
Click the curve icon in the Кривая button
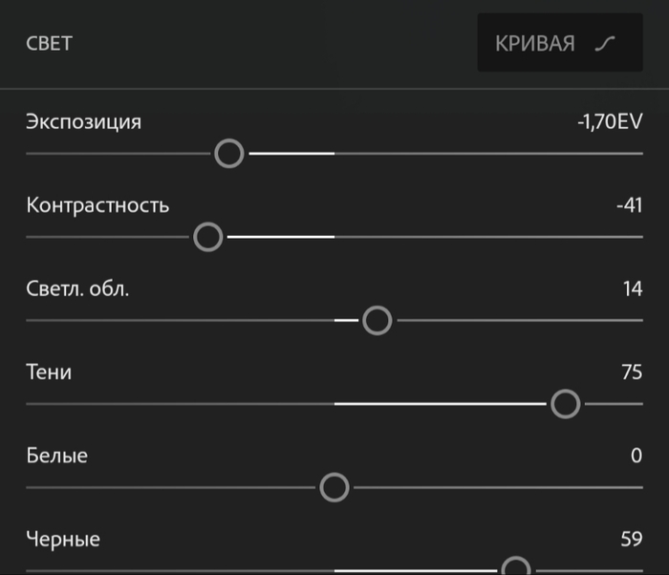604,43
